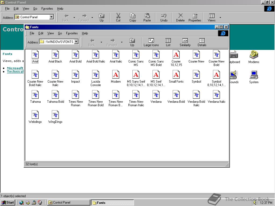Select the WingDings font icon
This screenshot has height=206, width=275.
pyautogui.click(x=55, y=115)
